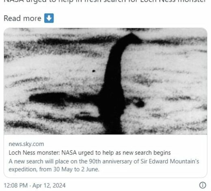Click the round dark blob right of the neck
Viewport: 211px width, 191px height.
coord(140,104)
